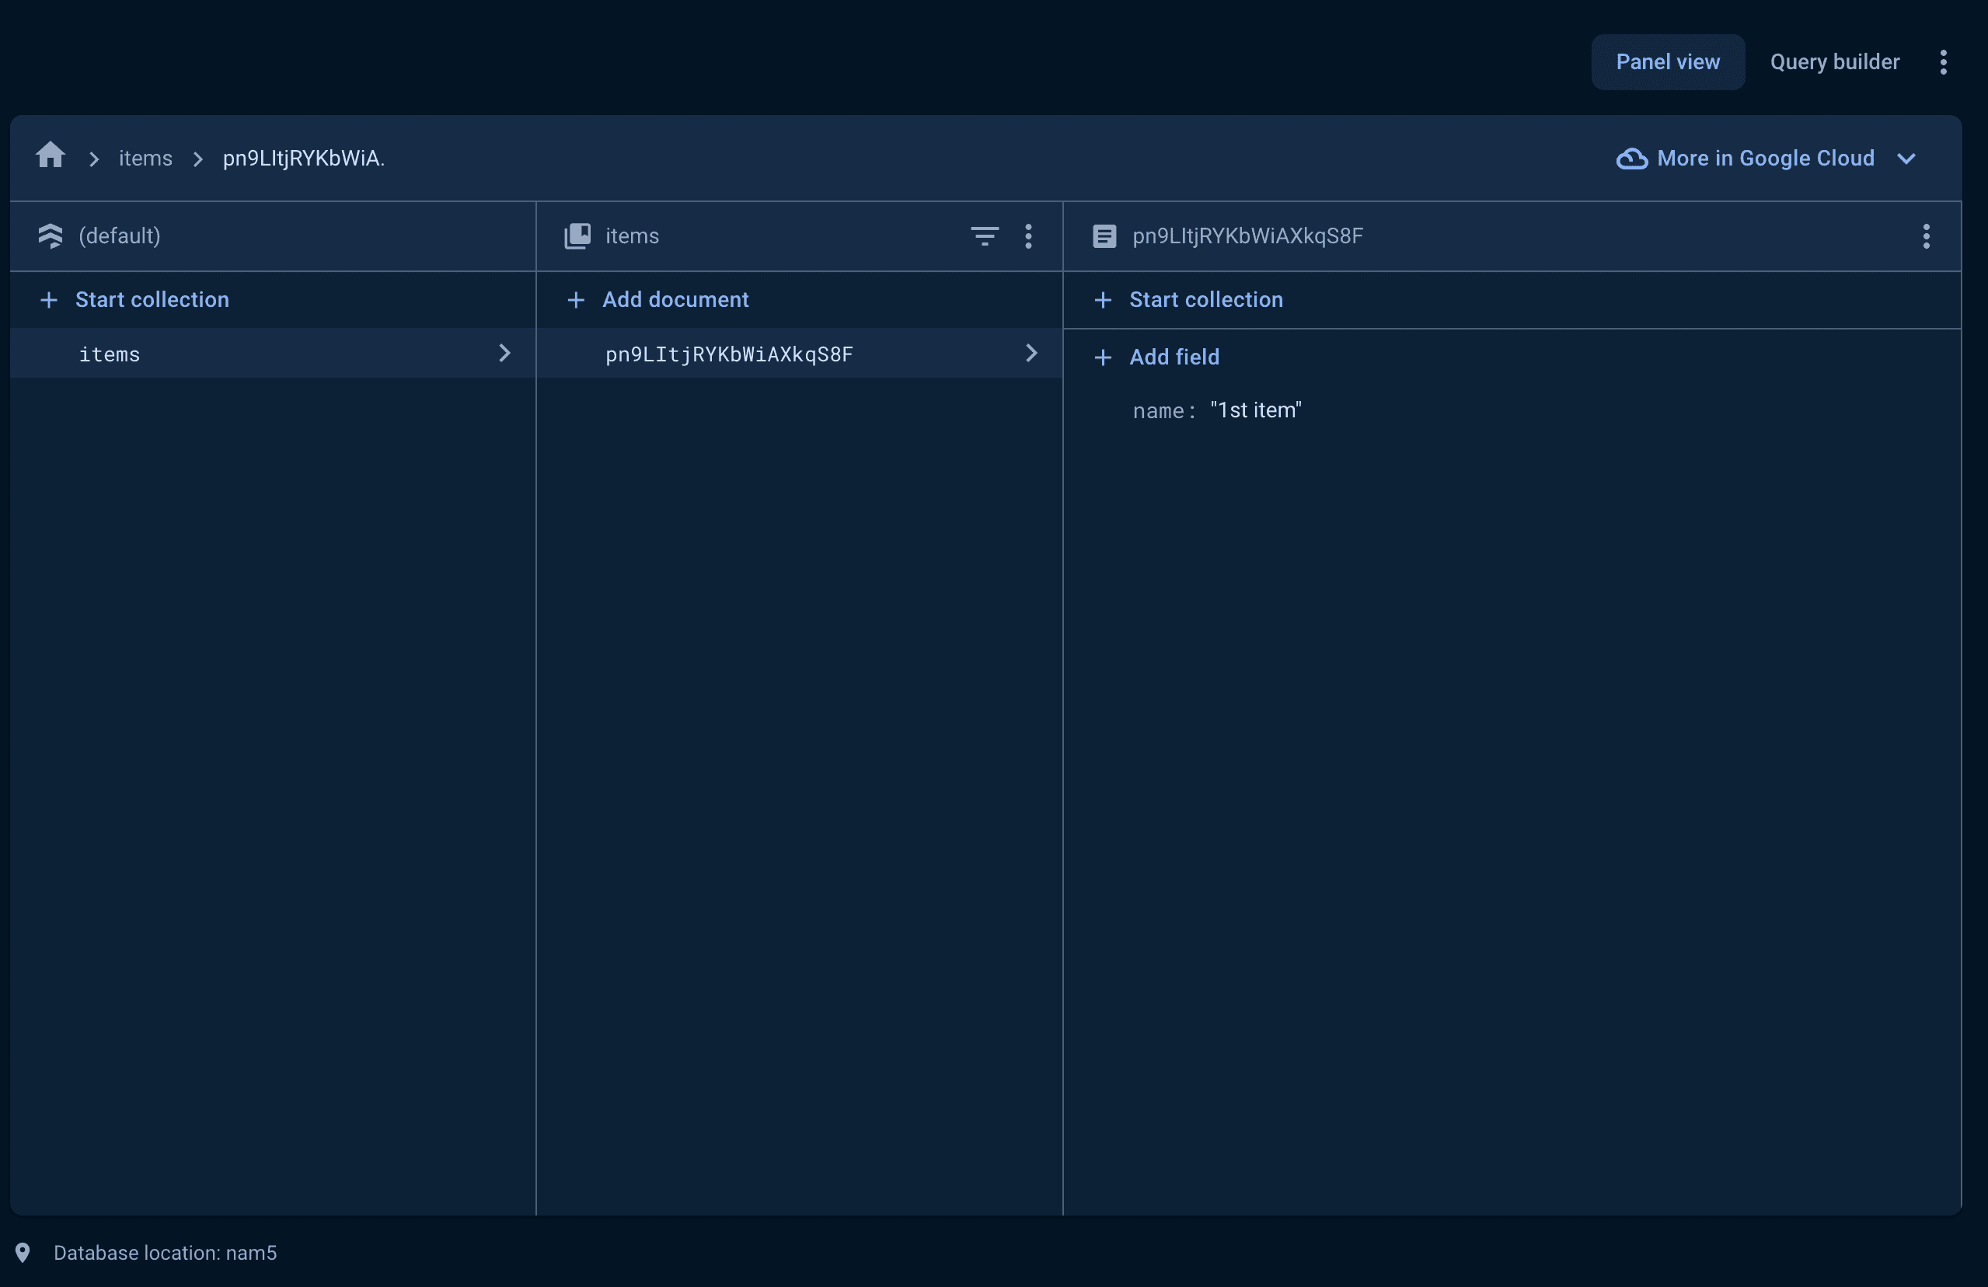Viewport: 1988px width, 1287px height.
Task: Open the overflow menu in the items panel
Action: [x=1029, y=236]
